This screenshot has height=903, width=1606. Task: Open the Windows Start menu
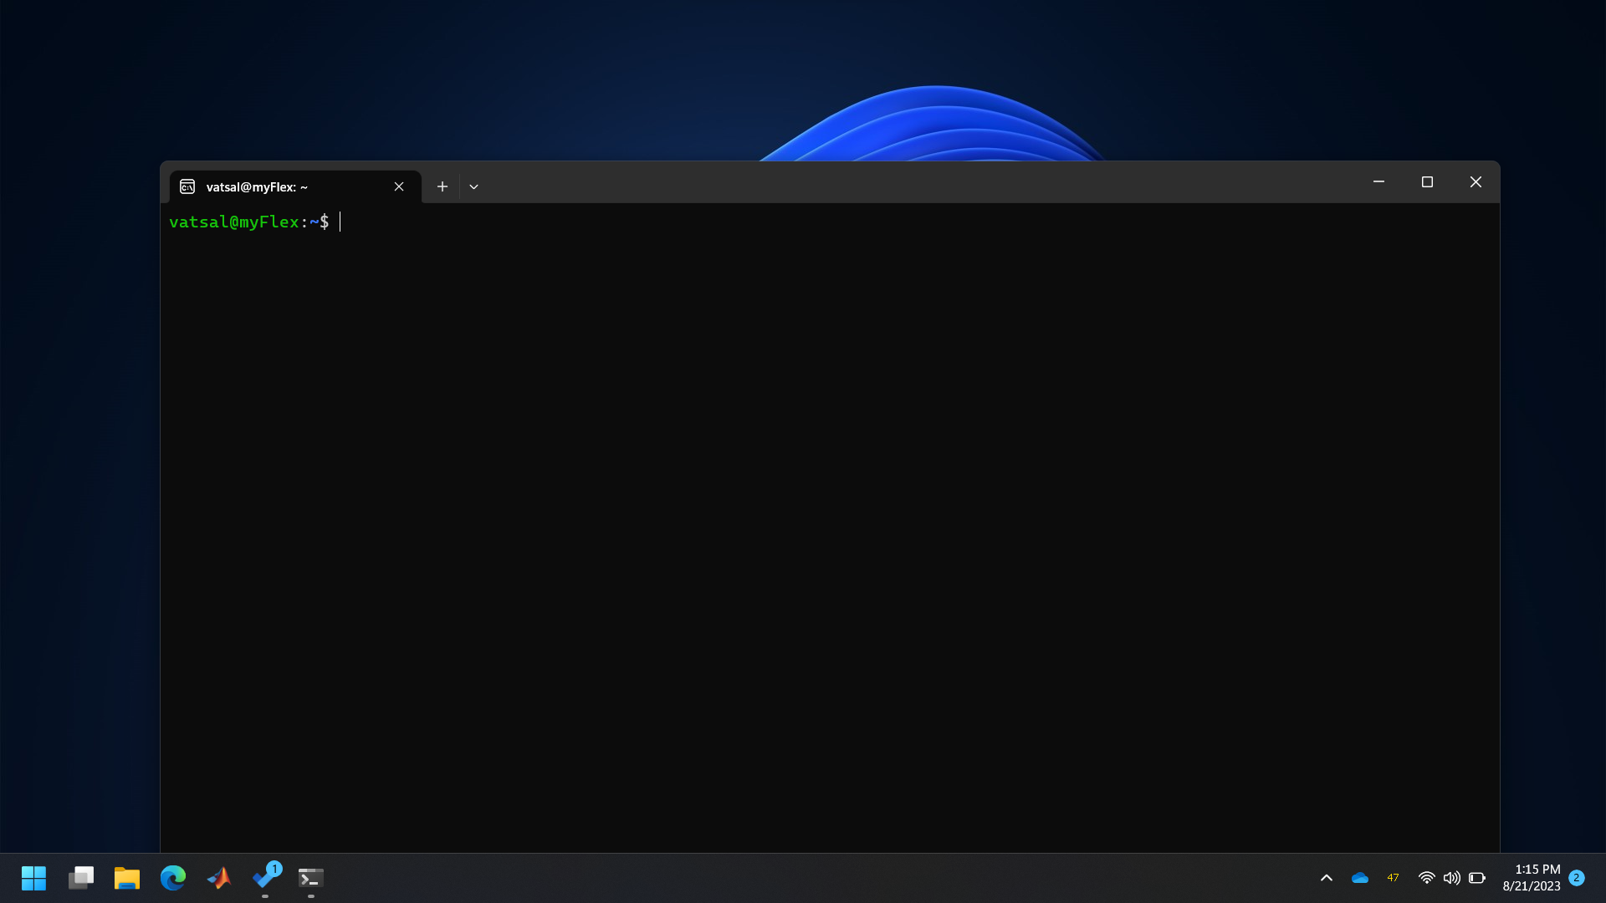click(x=34, y=878)
